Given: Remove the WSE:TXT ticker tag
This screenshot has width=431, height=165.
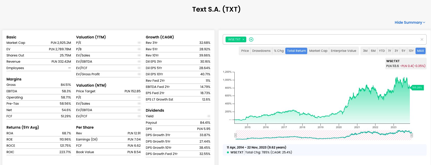Looking at the screenshot, I should click(243, 39).
